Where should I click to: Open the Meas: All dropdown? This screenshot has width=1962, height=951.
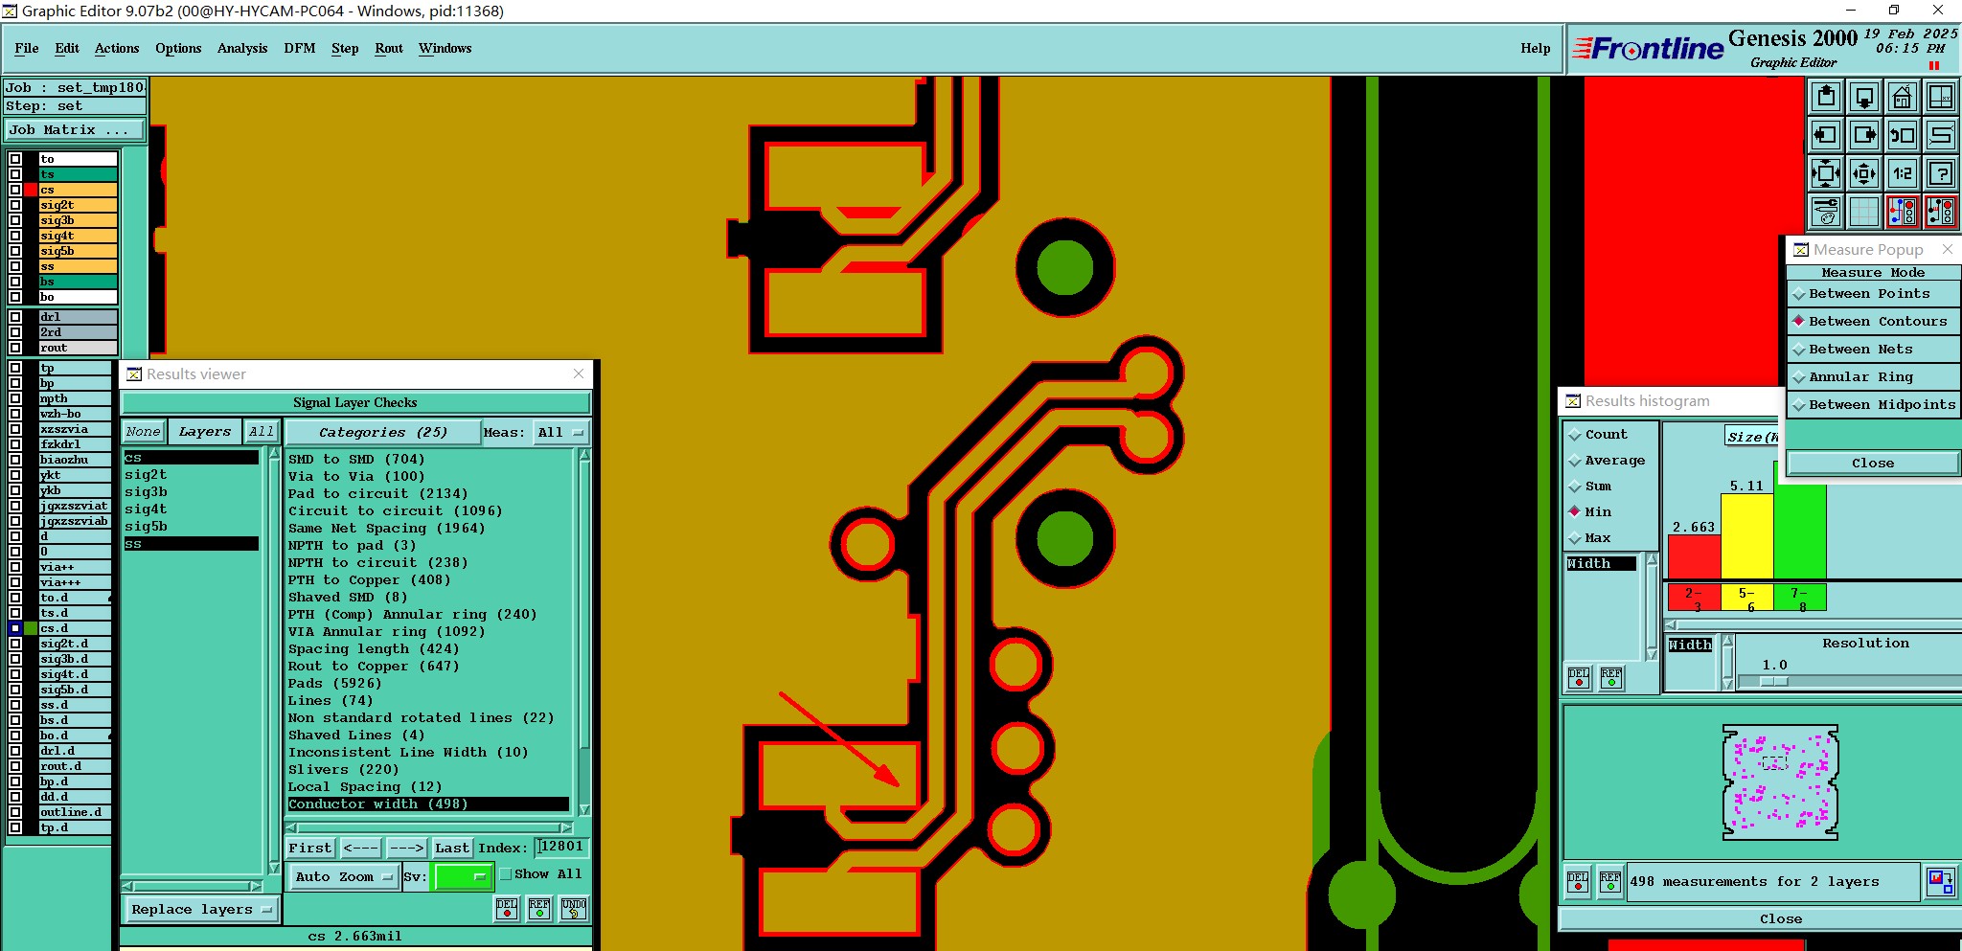click(x=560, y=433)
